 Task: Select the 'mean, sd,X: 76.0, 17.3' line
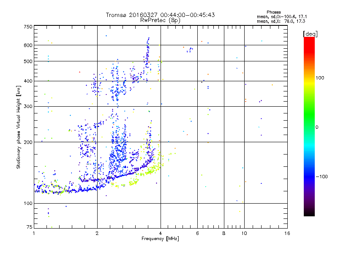click(x=281, y=21)
